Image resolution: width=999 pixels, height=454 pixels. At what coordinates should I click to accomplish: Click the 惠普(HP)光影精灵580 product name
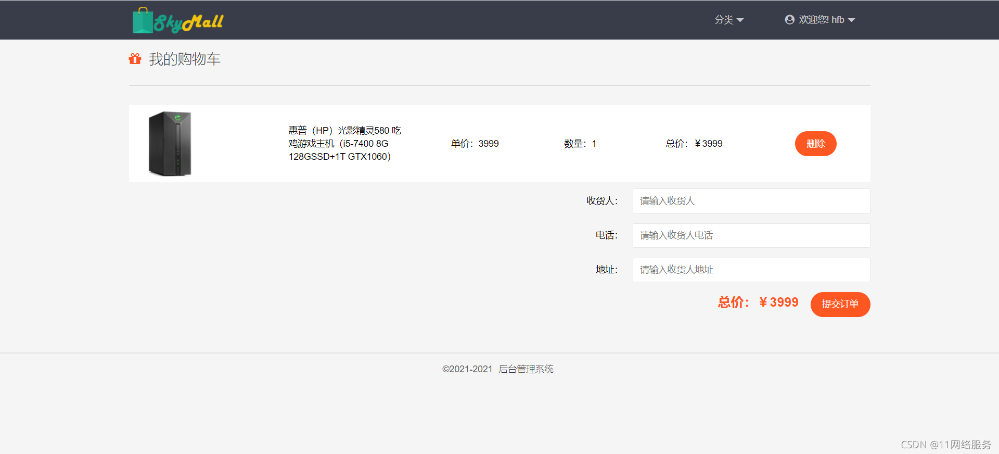pyautogui.click(x=345, y=143)
